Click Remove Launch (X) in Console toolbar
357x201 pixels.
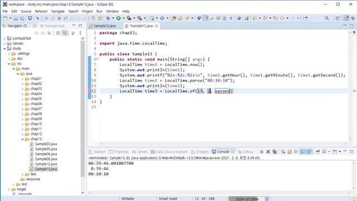point(268,151)
